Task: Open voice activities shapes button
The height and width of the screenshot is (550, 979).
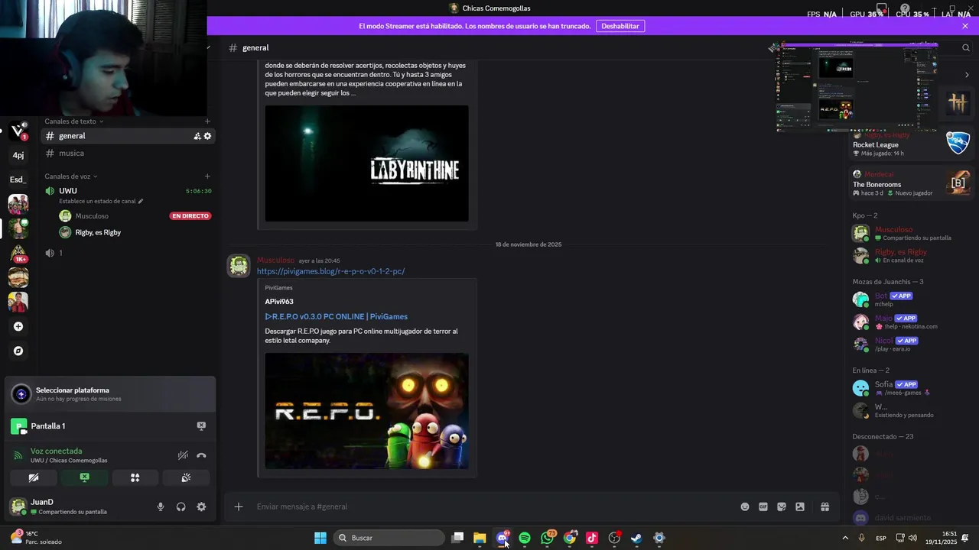Action: pyautogui.click(x=135, y=477)
